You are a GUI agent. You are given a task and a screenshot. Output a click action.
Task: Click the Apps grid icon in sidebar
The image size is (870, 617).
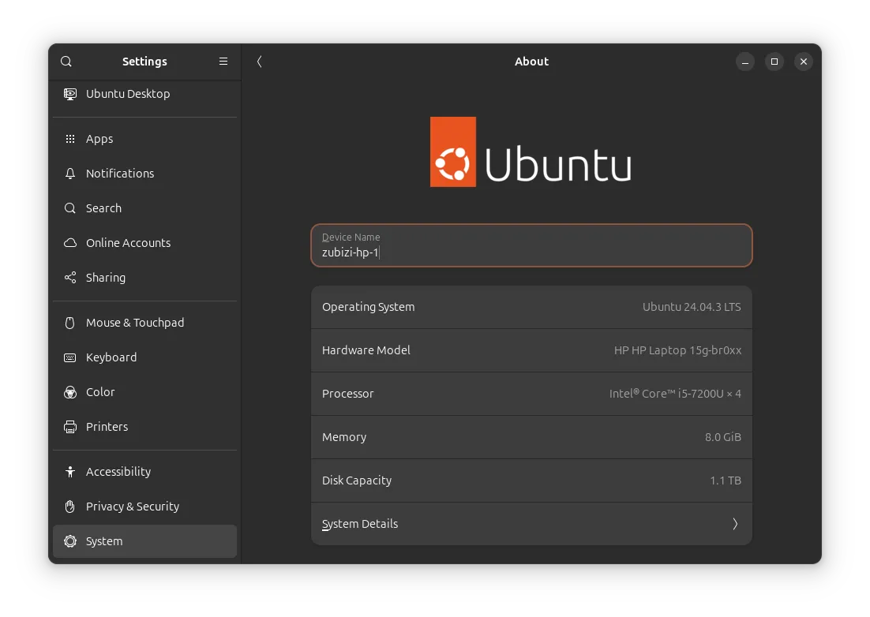click(x=70, y=138)
